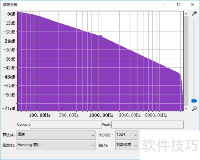Click the -12dB axis label
Image resolution: width=200 pixels, height=160 pixels.
pos(10,23)
